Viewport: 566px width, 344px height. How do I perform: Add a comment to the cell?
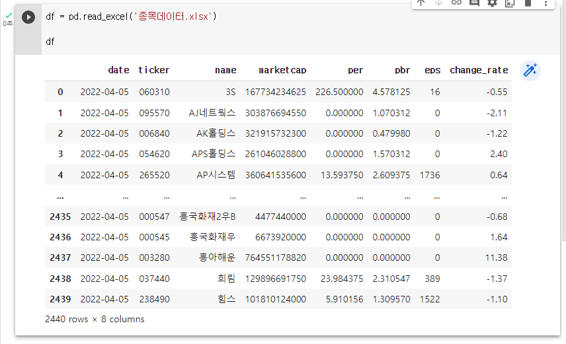pyautogui.click(x=474, y=3)
